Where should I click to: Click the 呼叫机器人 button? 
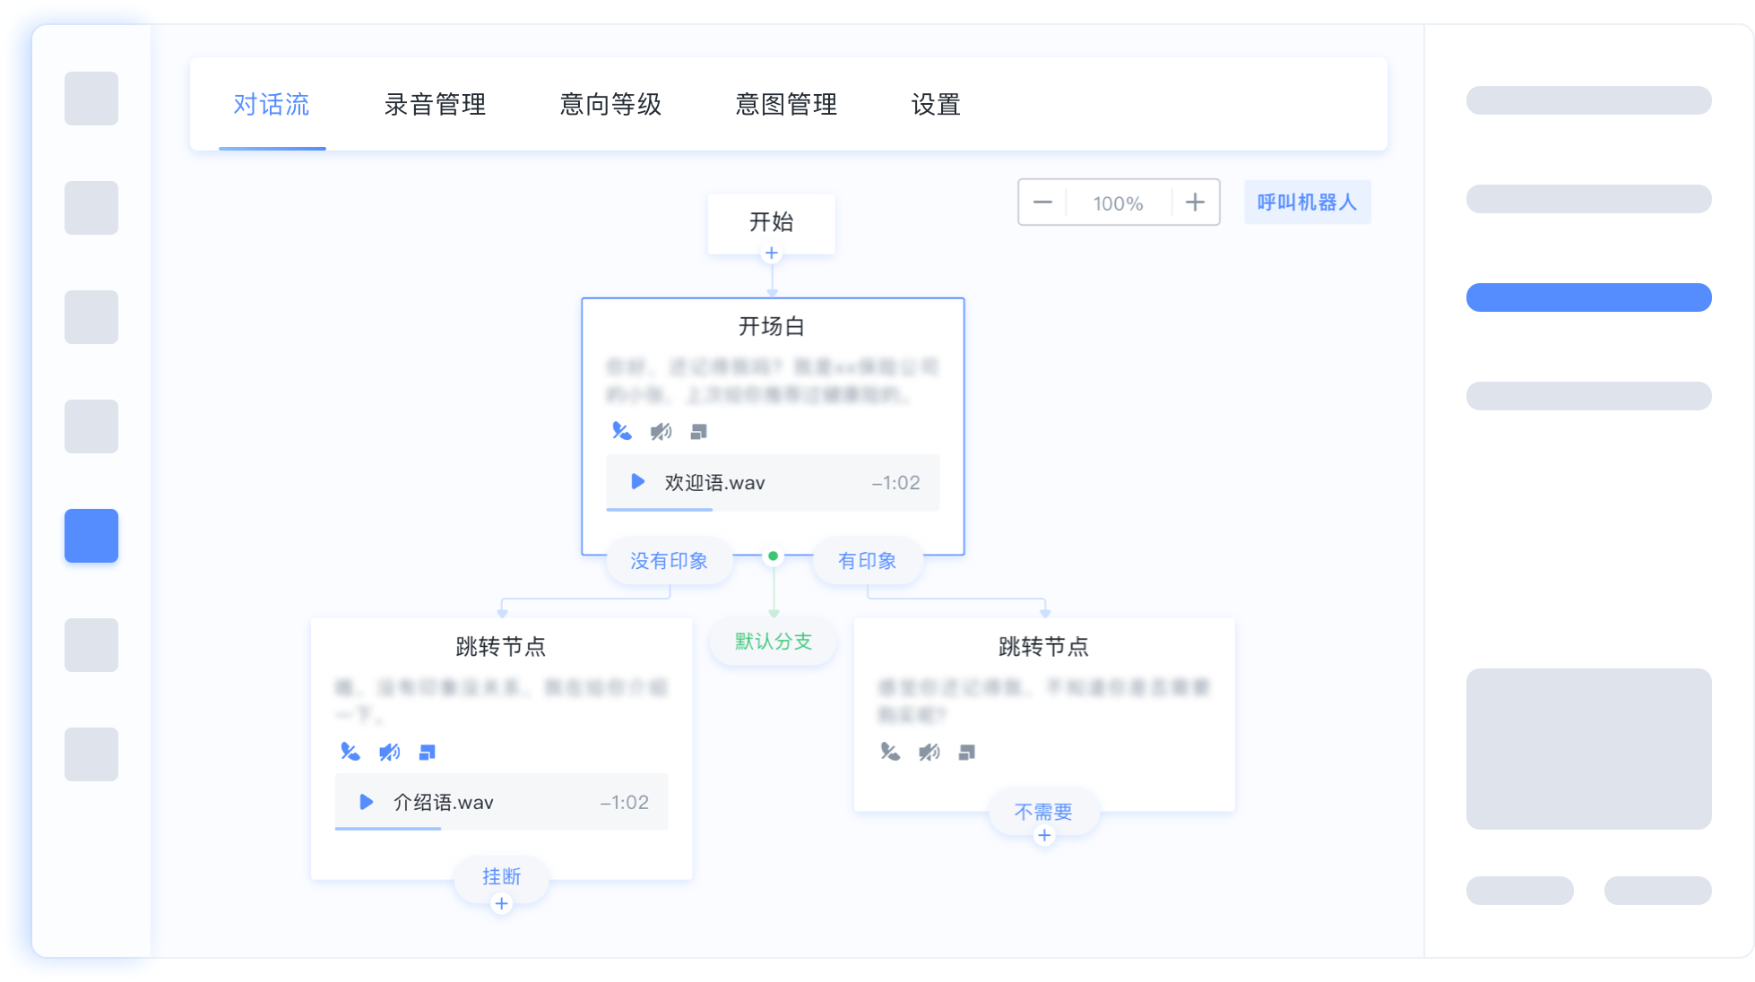pos(1307,202)
